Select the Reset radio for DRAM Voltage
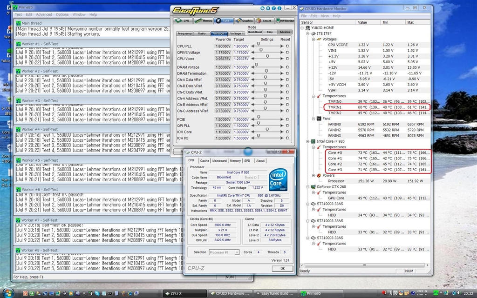The width and height of the screenshot is (477, 298). tap(287, 67)
